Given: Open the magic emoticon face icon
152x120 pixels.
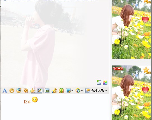Looking at the screenshot, I should point(19,90).
